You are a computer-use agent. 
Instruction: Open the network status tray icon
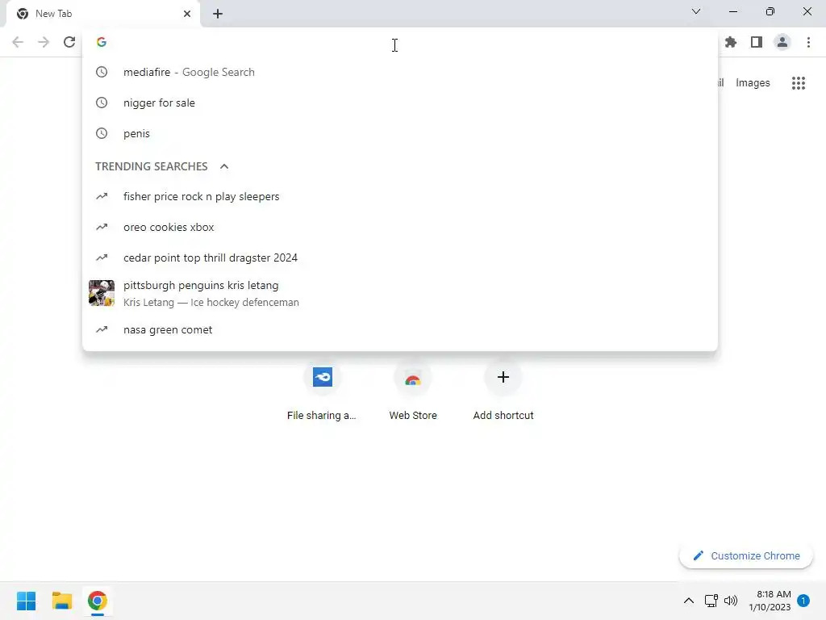pyautogui.click(x=711, y=601)
